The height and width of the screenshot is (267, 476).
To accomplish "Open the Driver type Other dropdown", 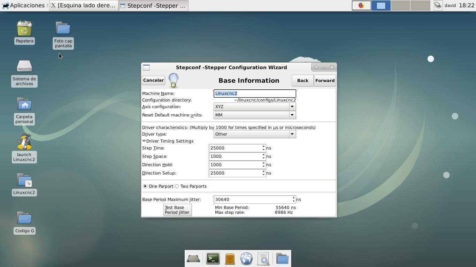I will point(255,134).
